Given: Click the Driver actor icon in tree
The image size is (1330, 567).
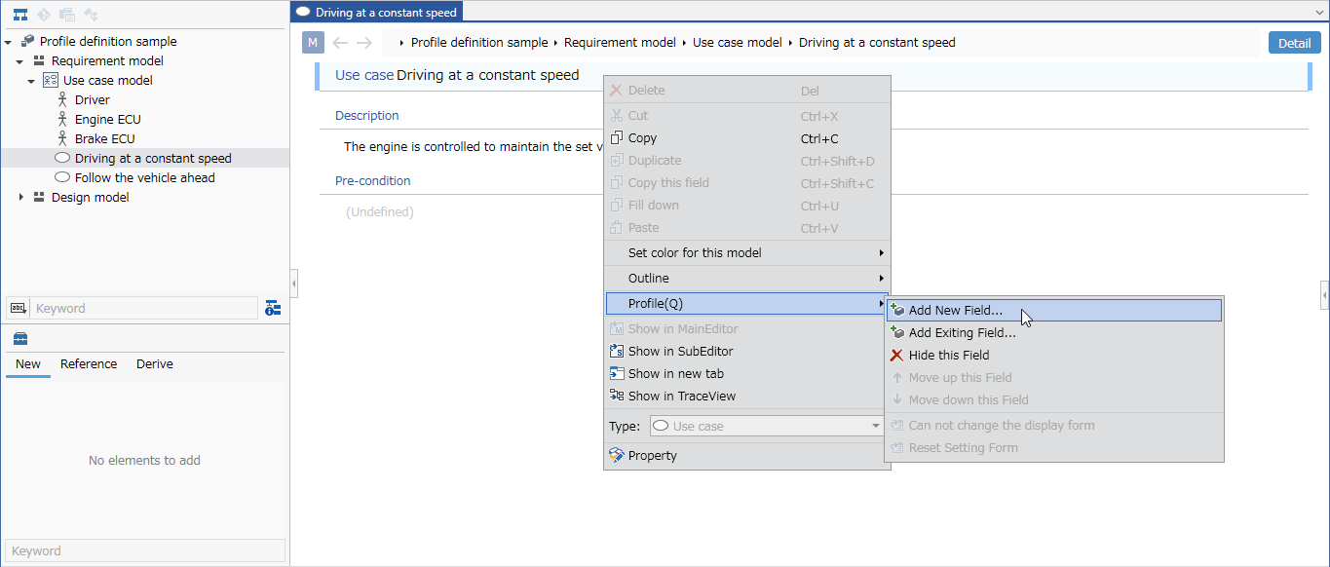Looking at the screenshot, I should coord(62,99).
